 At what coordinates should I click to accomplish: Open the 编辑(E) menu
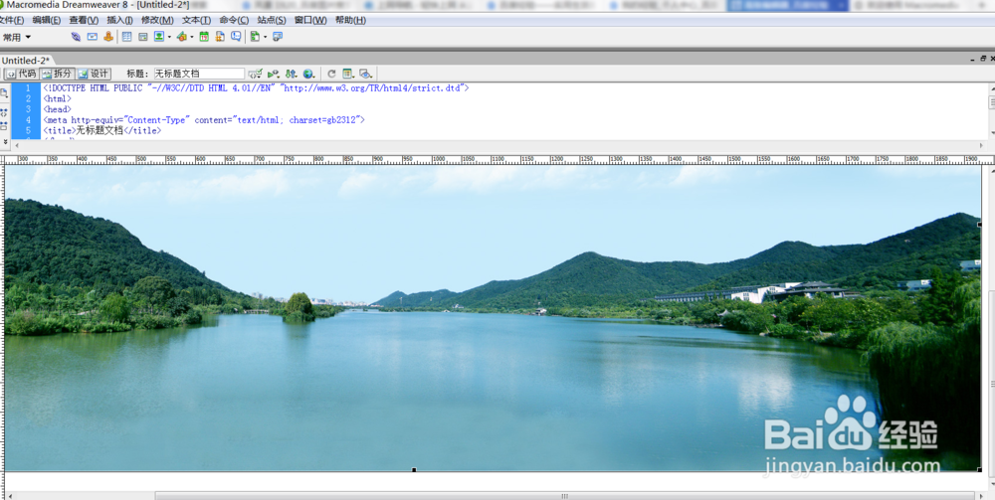[47, 20]
